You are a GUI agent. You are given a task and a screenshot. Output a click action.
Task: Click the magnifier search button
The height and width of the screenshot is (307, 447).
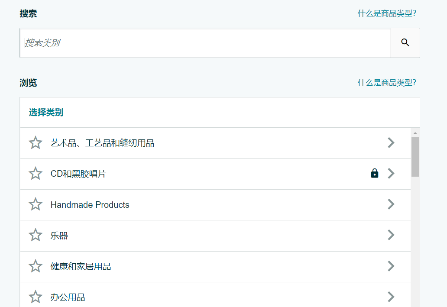point(405,42)
